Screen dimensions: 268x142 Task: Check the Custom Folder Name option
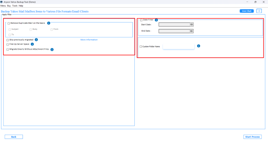pyautogui.click(x=141, y=47)
